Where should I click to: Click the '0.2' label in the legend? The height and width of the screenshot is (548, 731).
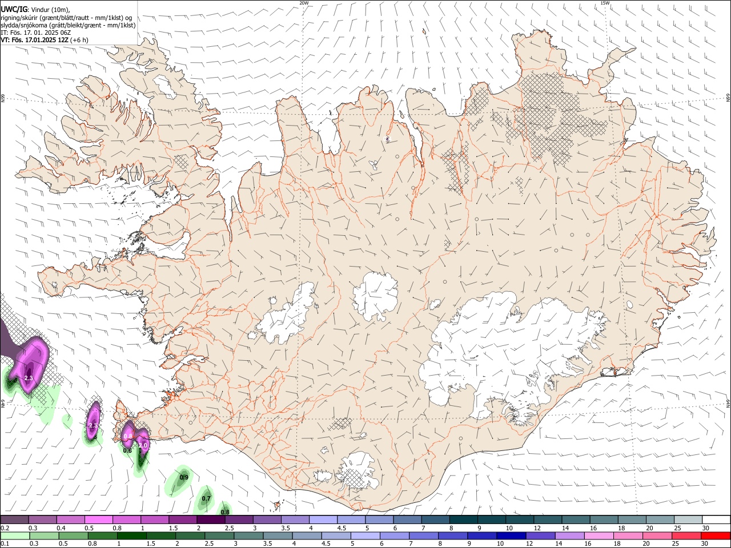coord(5,528)
